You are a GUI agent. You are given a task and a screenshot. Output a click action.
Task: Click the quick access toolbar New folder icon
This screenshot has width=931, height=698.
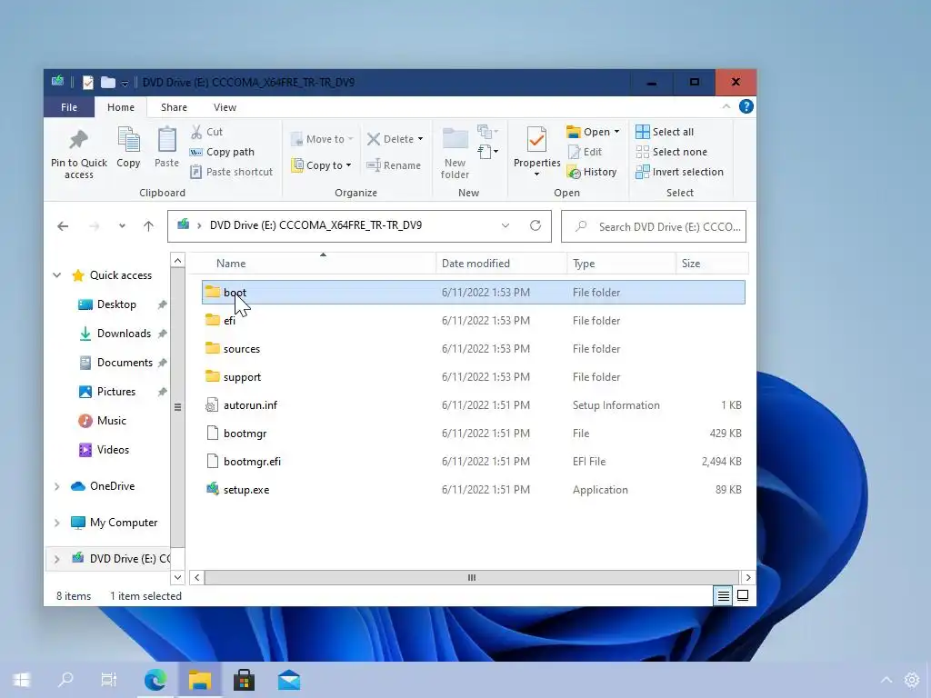pos(108,83)
